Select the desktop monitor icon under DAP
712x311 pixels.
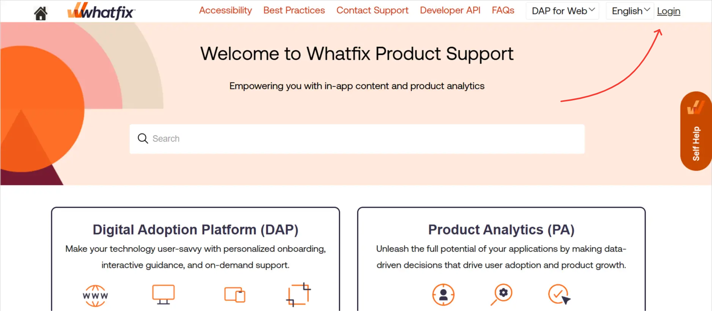pyautogui.click(x=163, y=294)
